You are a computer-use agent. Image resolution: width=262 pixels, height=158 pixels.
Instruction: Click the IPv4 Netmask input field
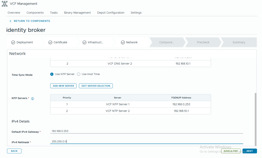coord(146,141)
